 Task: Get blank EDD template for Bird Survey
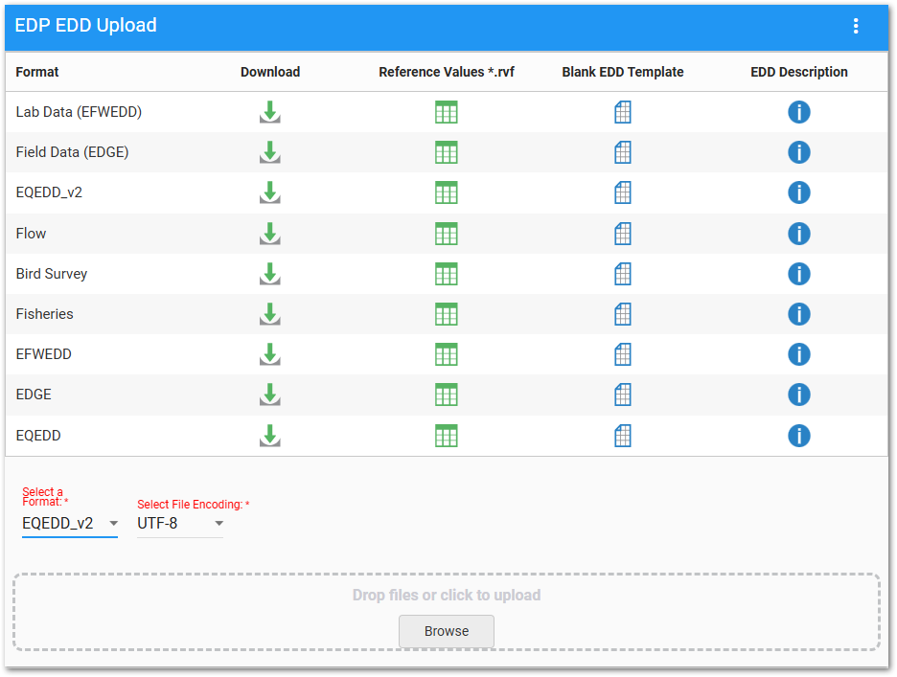(623, 274)
